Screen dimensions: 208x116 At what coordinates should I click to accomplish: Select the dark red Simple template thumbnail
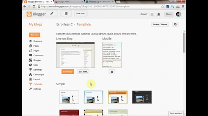click(x=69, y=112)
